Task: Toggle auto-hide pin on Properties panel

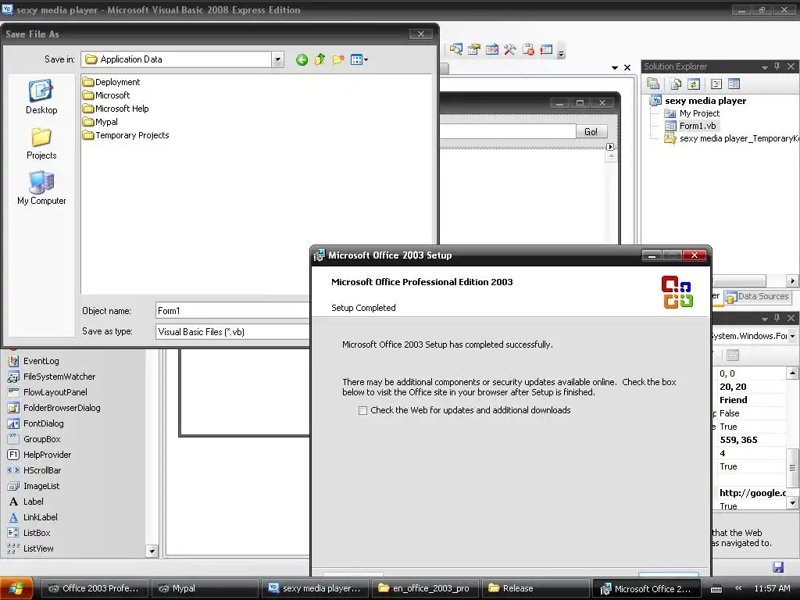Action: (777, 318)
